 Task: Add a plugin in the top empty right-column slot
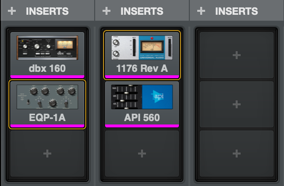click(237, 55)
